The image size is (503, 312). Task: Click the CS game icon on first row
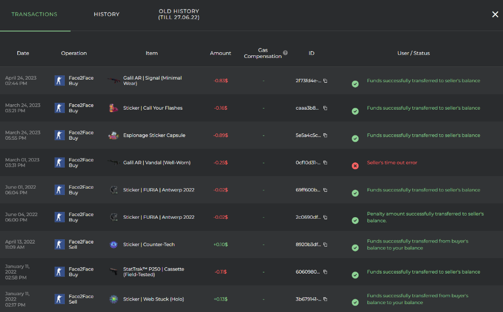click(60, 81)
